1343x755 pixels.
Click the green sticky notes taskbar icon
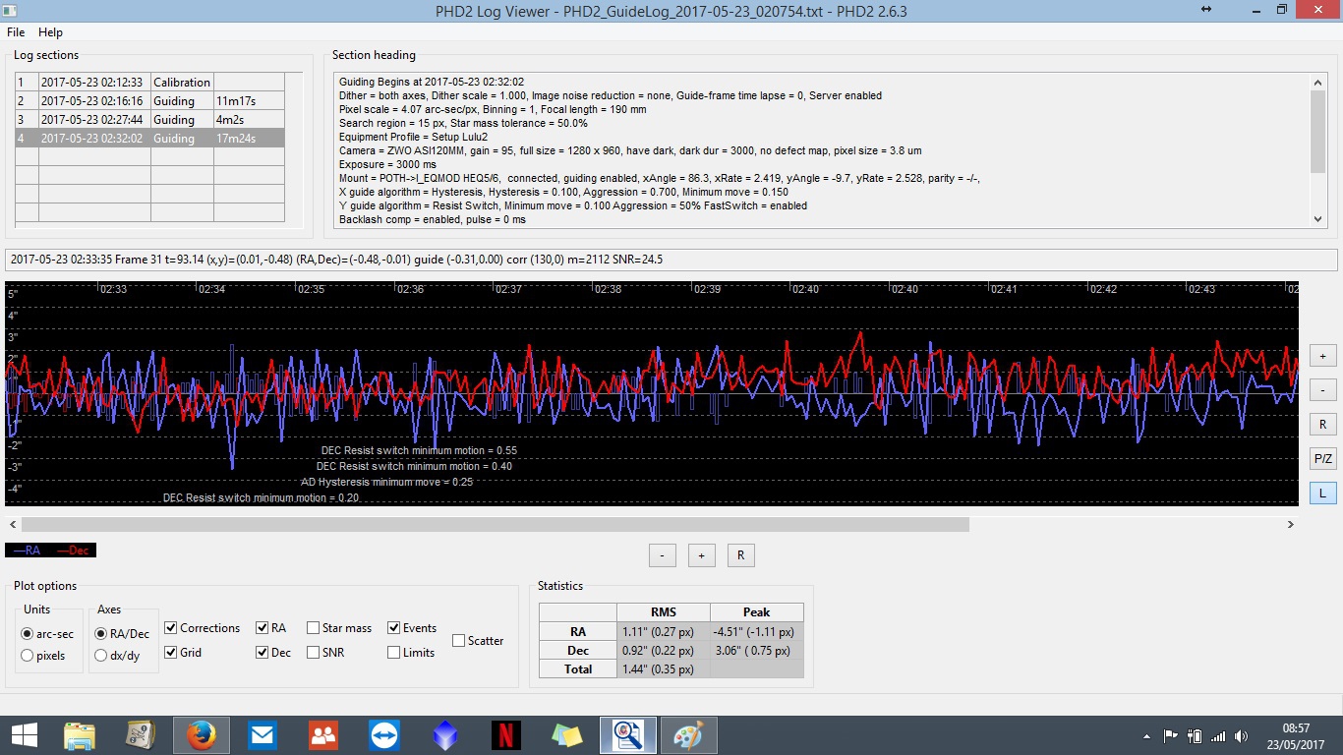coord(567,735)
